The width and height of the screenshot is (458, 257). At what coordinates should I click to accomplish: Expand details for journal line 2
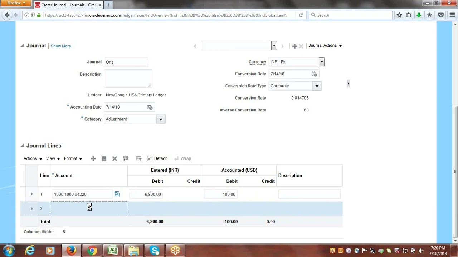tap(31, 208)
